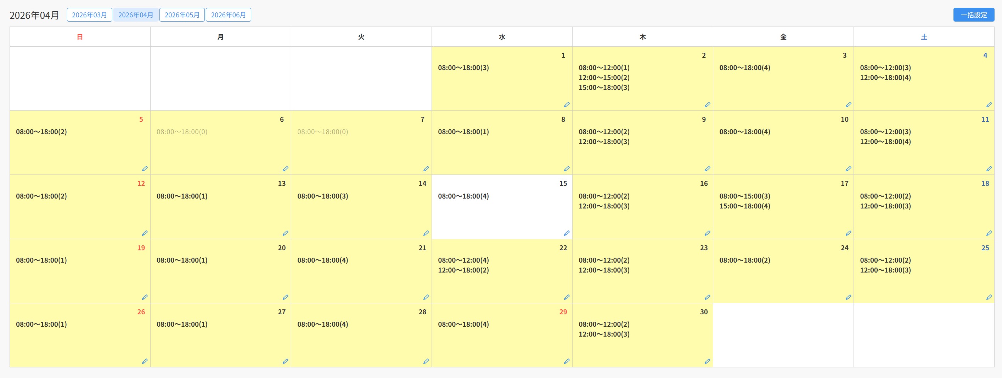This screenshot has height=378, width=1002.
Task: Open the April 17 edit pencil
Action: (x=848, y=233)
